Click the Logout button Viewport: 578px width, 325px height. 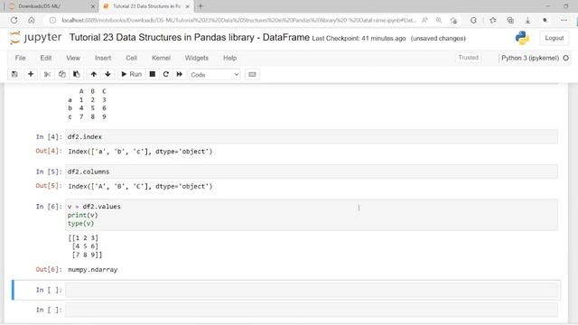pos(554,38)
